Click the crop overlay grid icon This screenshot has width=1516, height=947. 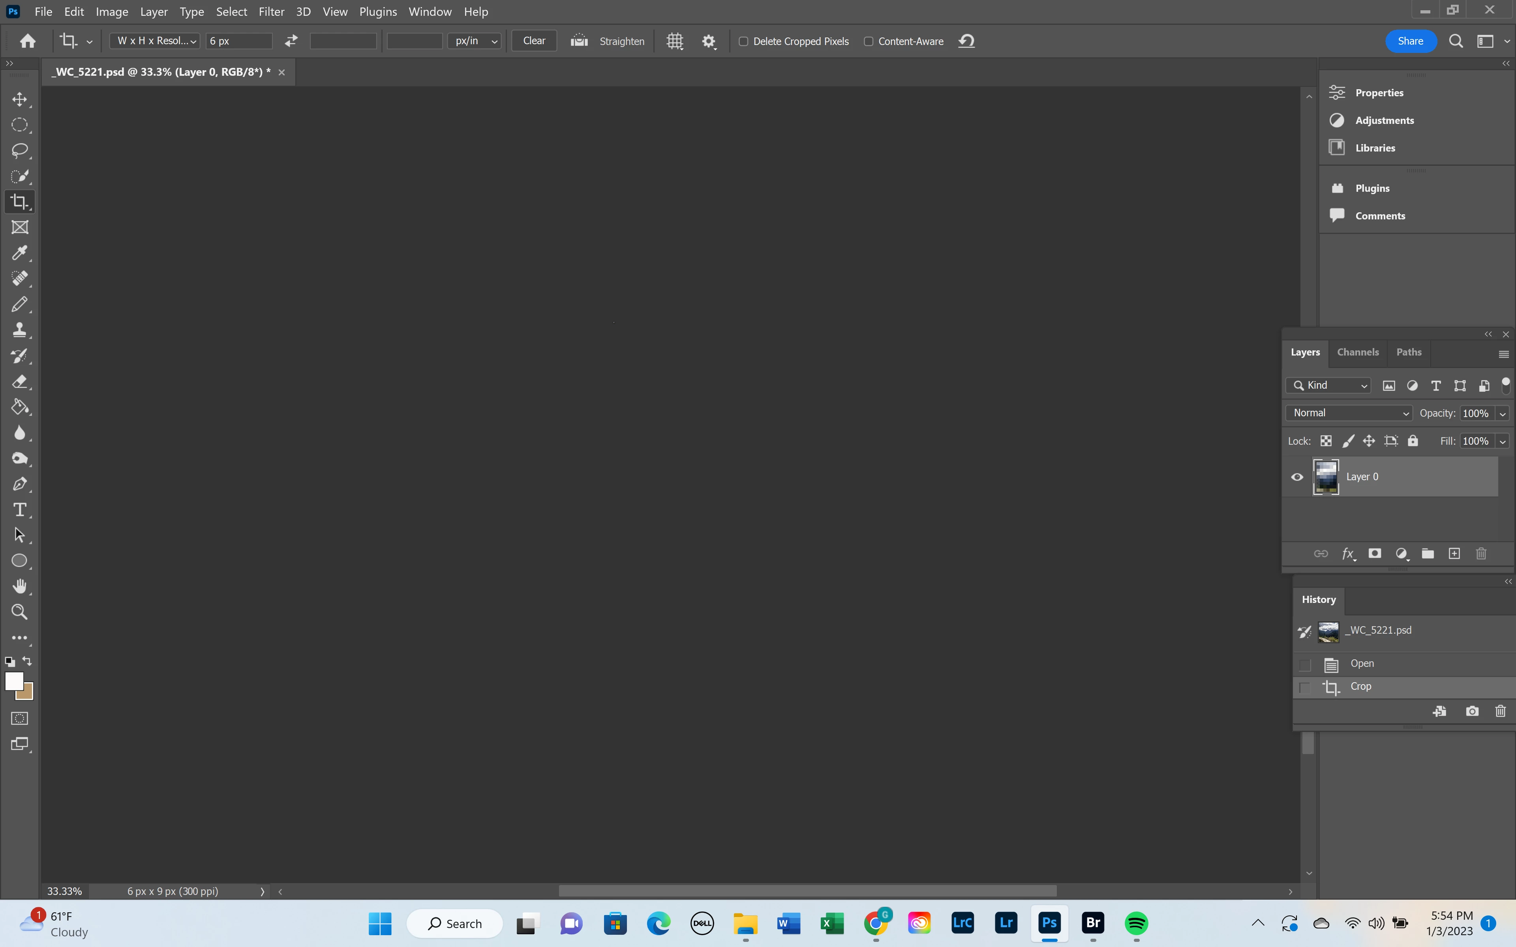click(x=675, y=41)
